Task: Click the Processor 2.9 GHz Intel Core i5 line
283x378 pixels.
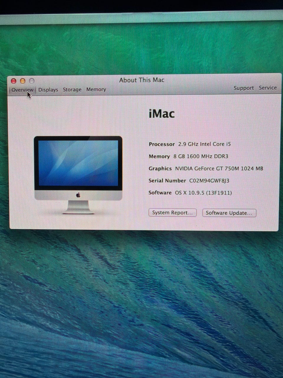Action: tap(190, 144)
